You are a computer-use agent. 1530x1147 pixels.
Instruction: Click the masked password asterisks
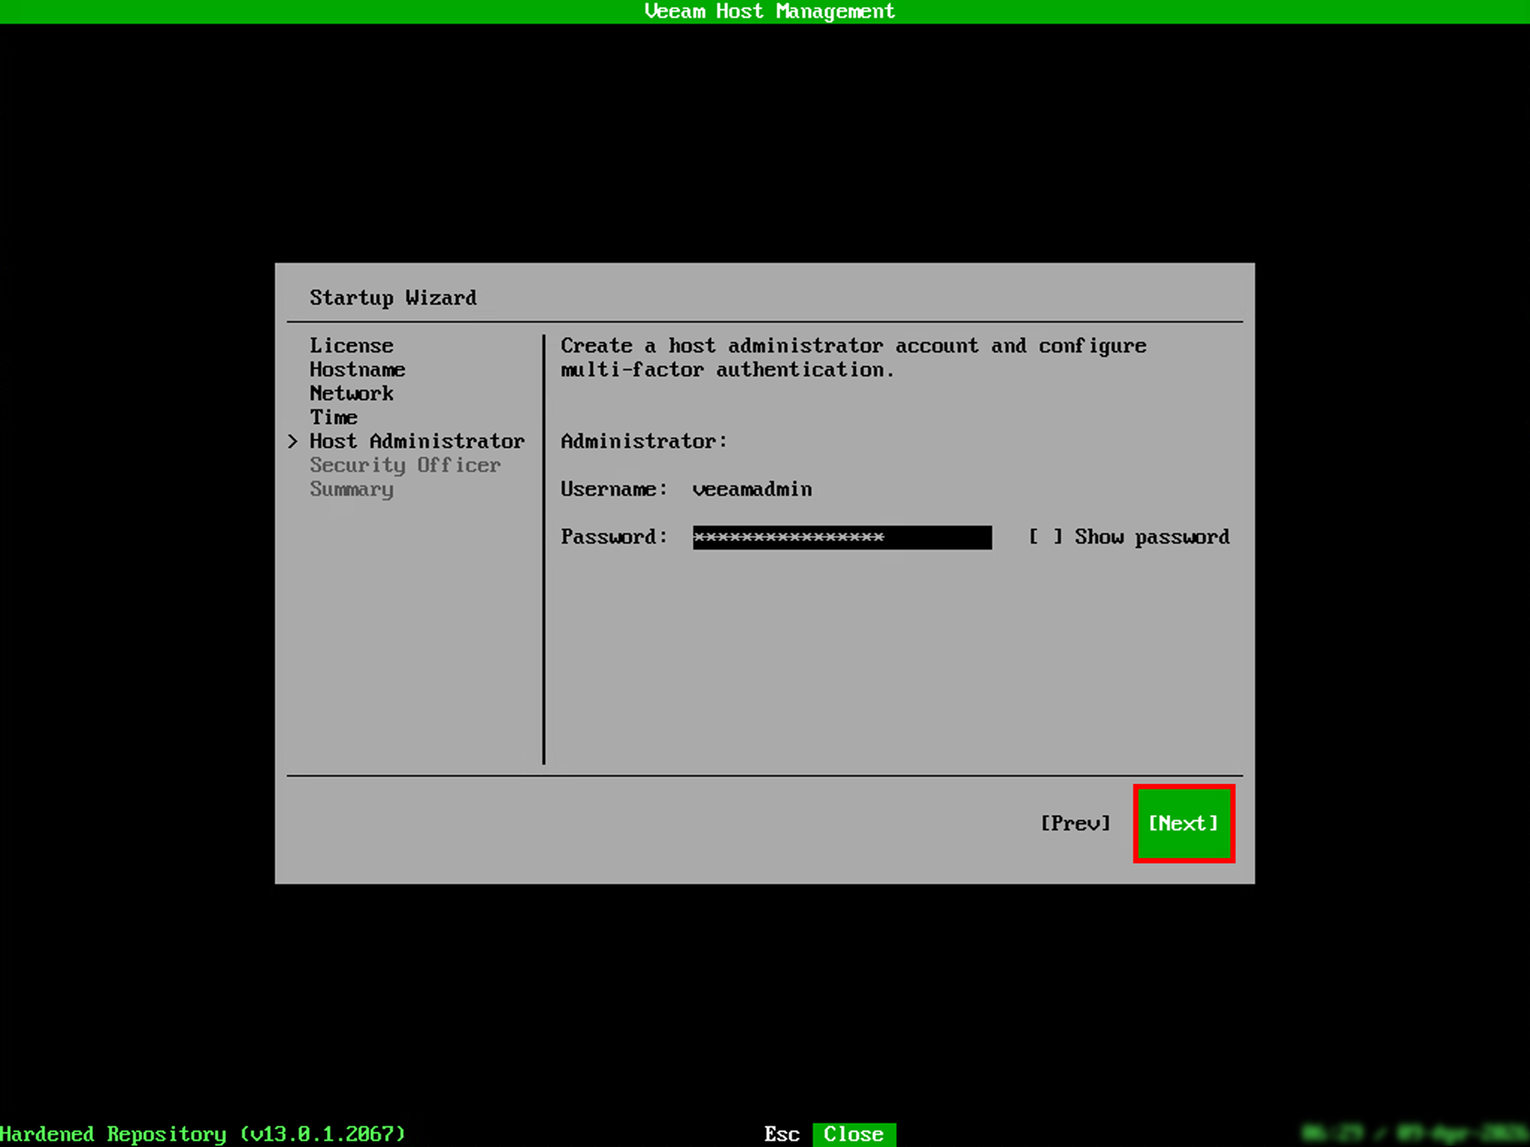point(789,537)
